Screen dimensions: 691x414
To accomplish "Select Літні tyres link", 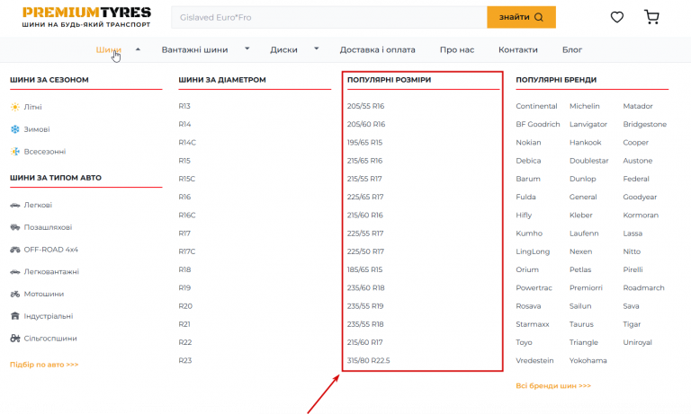I will point(32,107).
